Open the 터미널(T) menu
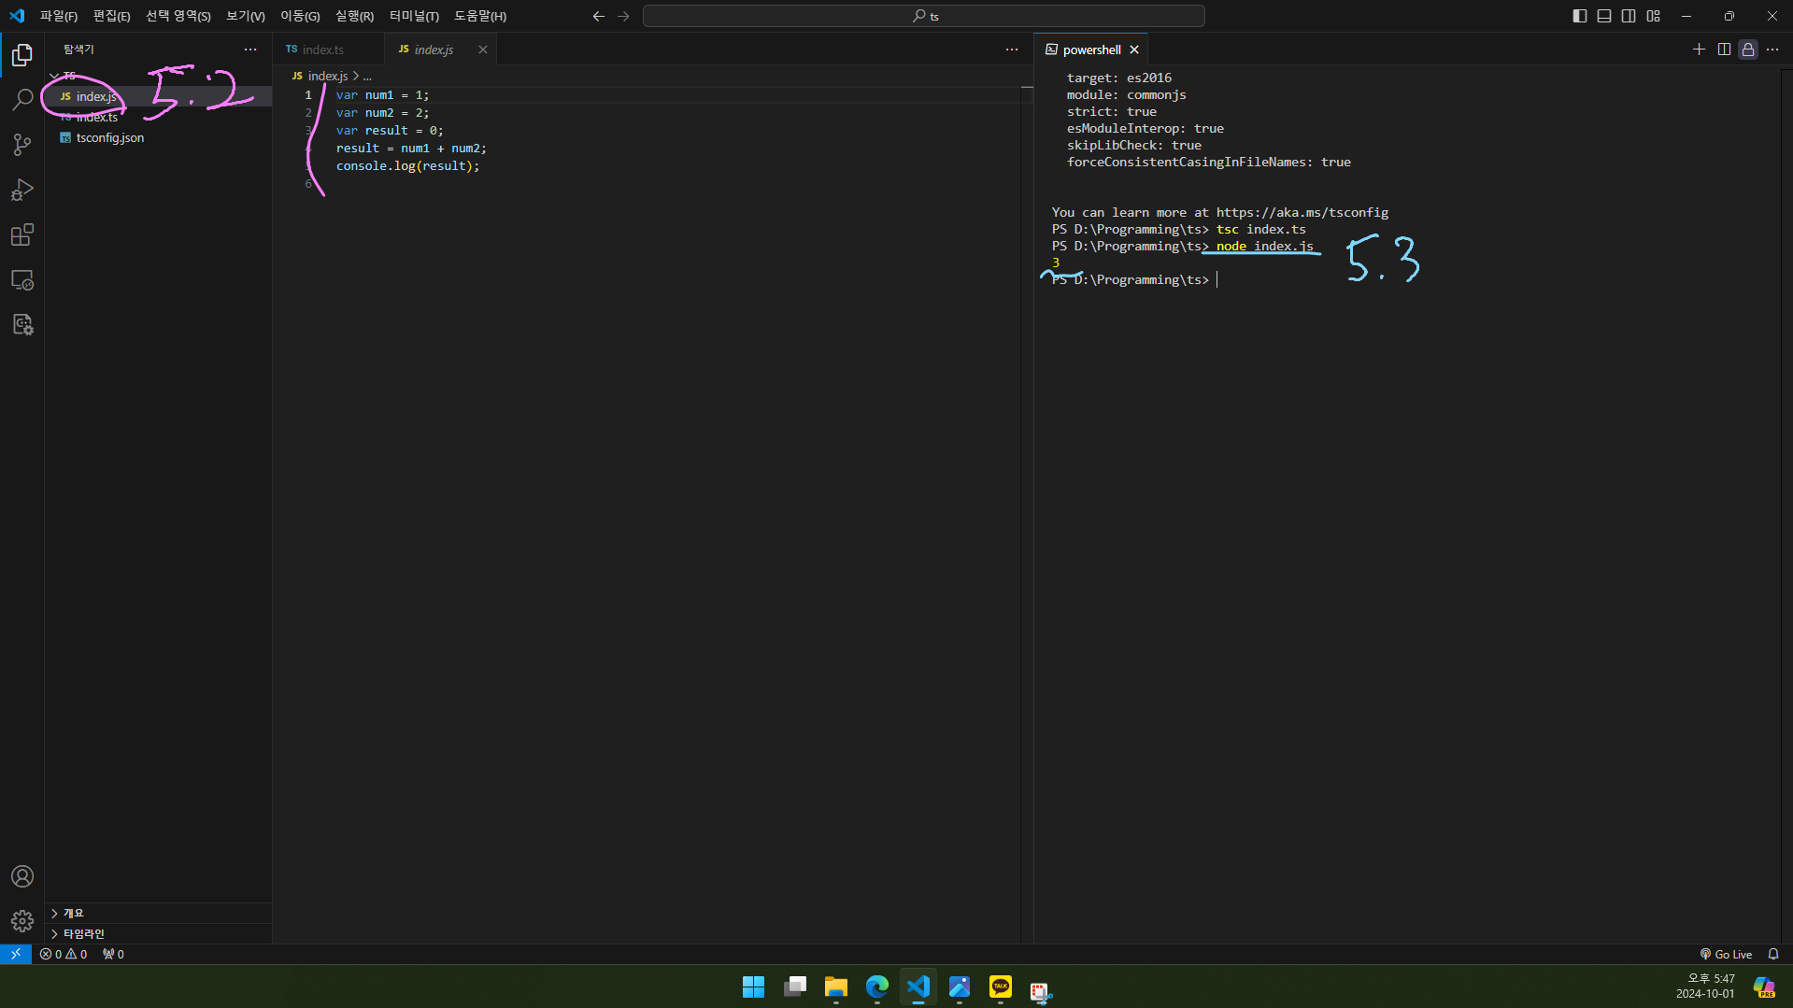The width and height of the screenshot is (1793, 1008). point(415,16)
